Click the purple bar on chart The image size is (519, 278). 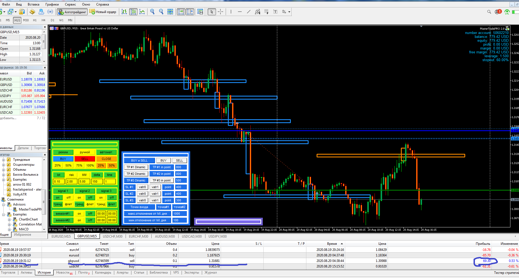click(x=228, y=222)
